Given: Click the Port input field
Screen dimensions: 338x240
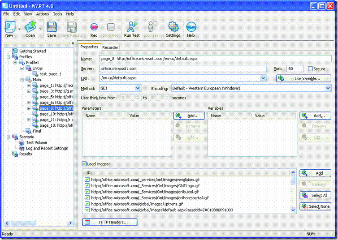Looking at the screenshot, I should [295, 69].
